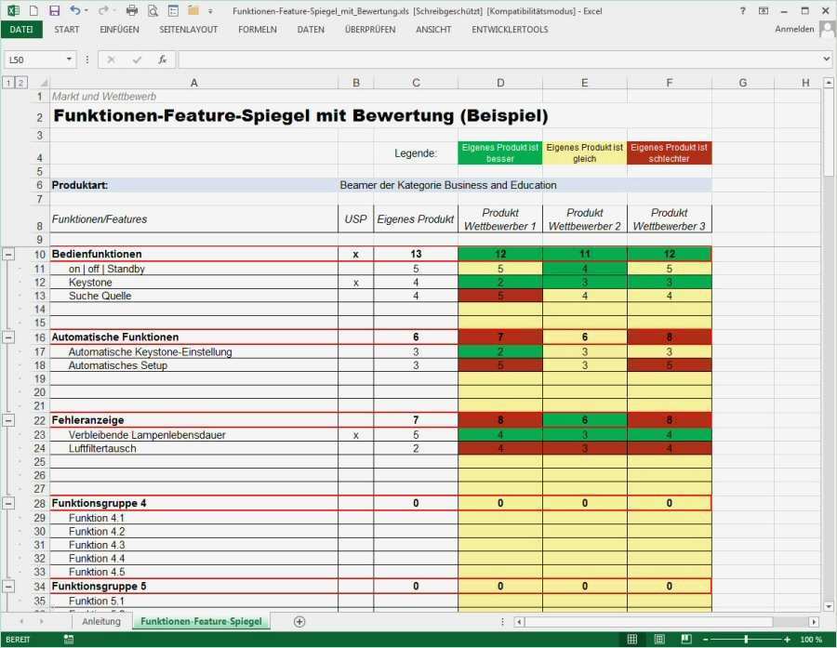Add a new worksheet with the plus button

click(x=299, y=621)
